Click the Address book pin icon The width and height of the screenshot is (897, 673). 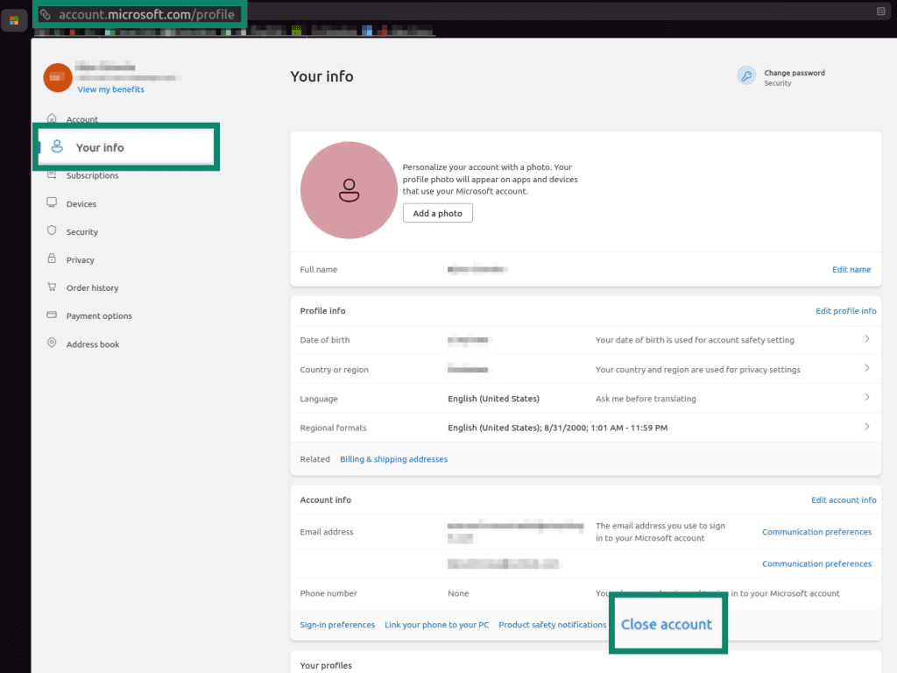52,343
